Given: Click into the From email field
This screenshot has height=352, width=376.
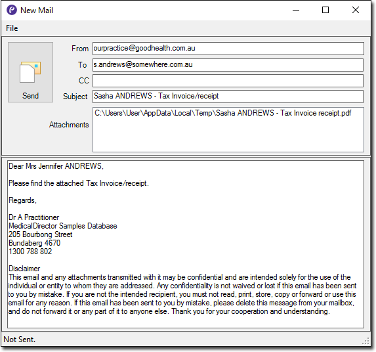Looking at the screenshot, I should pos(228,49).
